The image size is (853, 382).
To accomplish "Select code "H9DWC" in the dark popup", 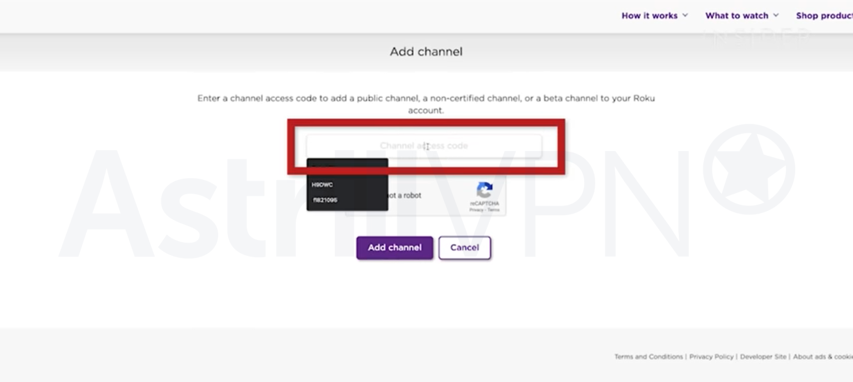I will click(323, 185).
